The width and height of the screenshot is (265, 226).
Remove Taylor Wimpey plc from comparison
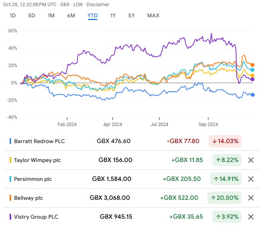pos(251,160)
